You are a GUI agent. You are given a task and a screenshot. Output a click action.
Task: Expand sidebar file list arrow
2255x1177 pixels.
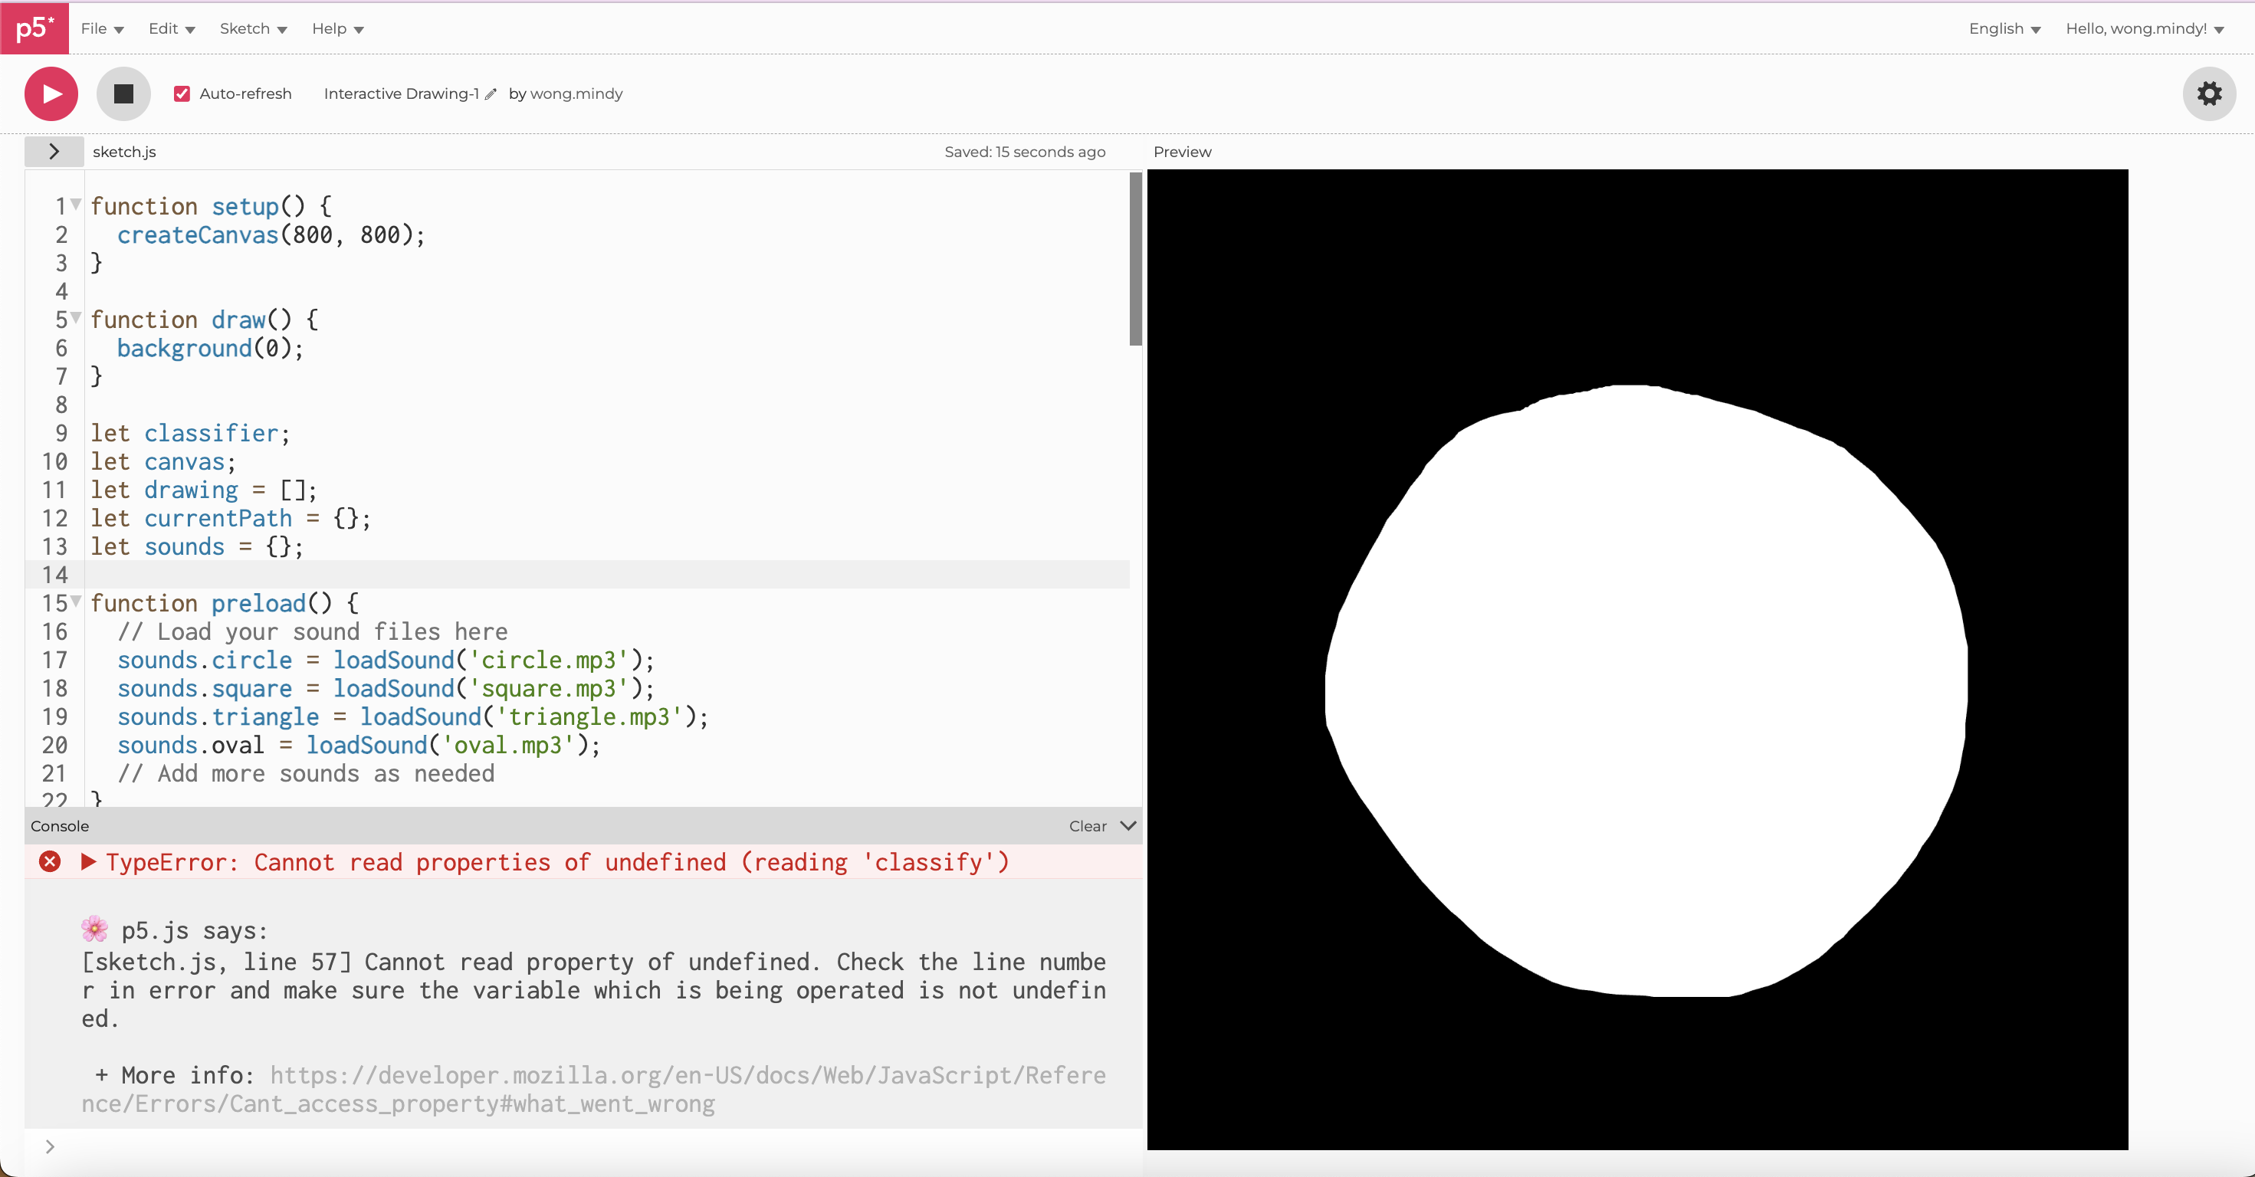pyautogui.click(x=54, y=152)
